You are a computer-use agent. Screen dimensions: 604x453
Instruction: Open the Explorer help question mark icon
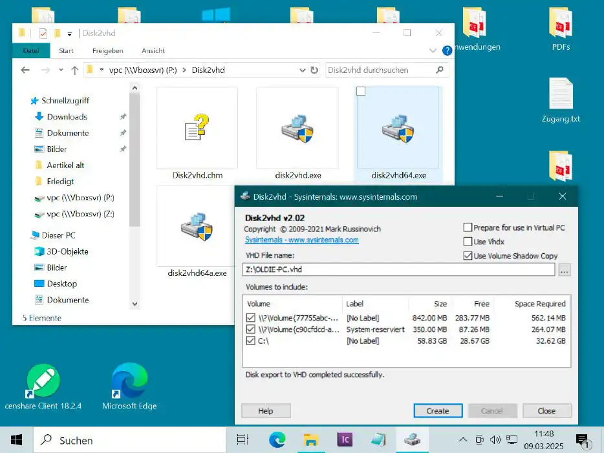pos(447,50)
